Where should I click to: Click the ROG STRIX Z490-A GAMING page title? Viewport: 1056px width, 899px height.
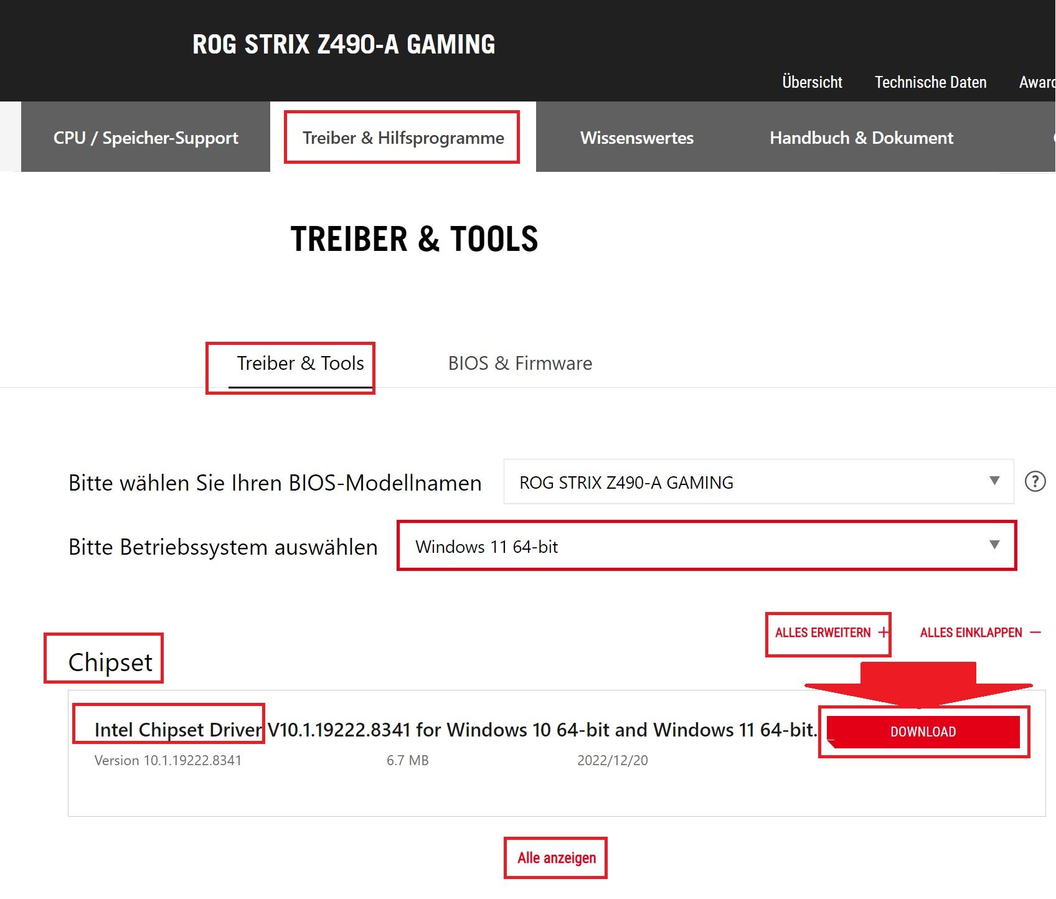pos(344,44)
